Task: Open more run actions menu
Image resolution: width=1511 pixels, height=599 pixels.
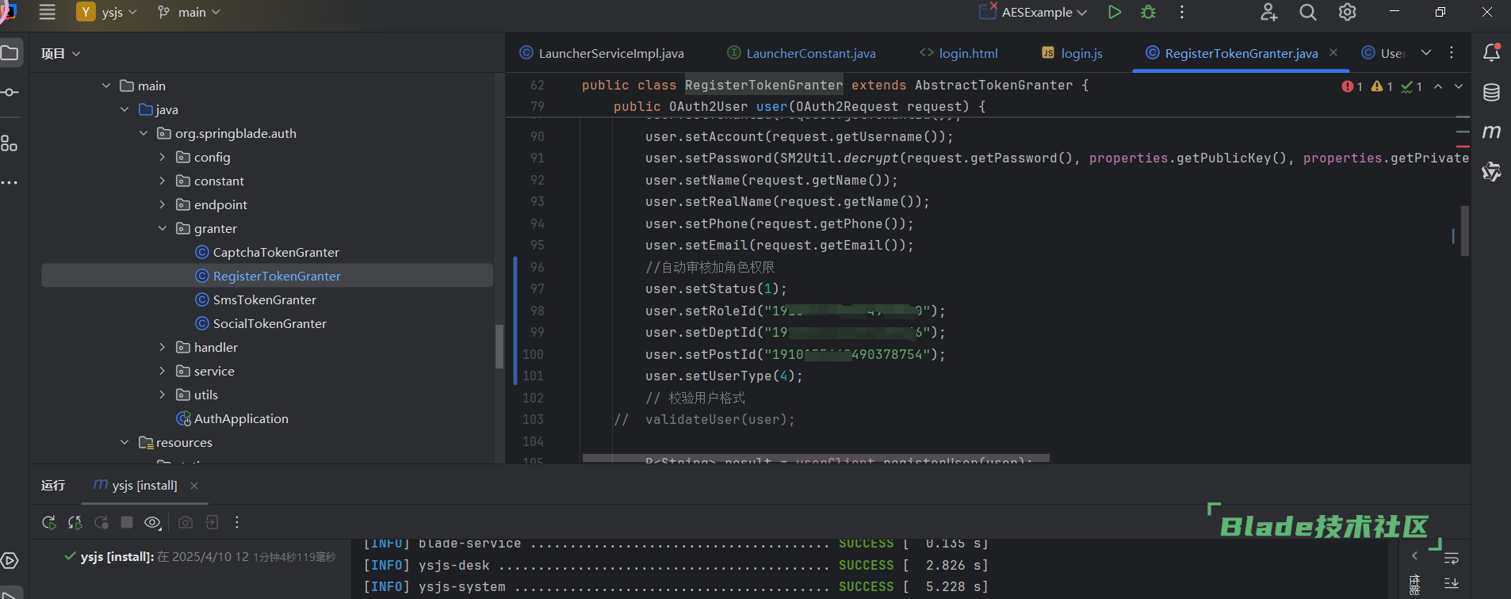Action: point(1182,12)
